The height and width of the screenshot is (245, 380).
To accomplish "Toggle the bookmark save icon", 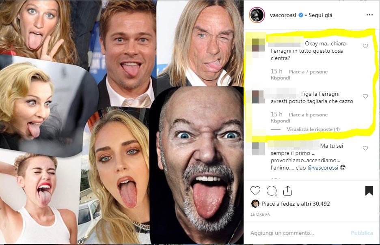I will coord(369,191).
